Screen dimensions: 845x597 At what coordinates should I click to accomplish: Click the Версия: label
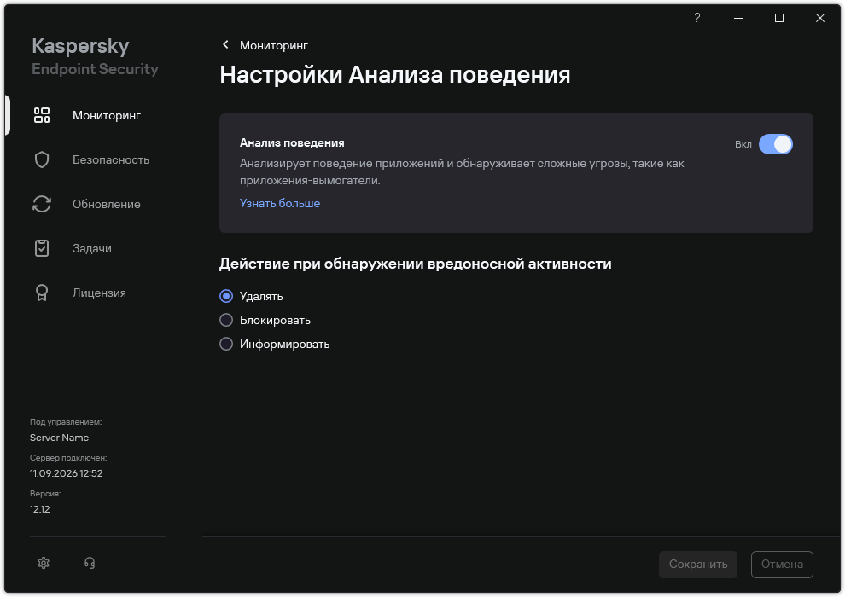(x=45, y=493)
